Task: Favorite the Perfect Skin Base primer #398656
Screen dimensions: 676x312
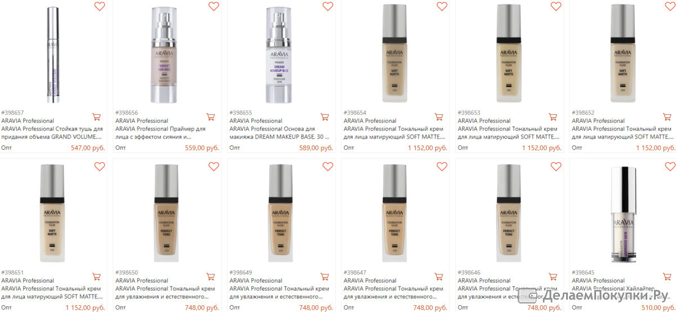Action: click(214, 7)
